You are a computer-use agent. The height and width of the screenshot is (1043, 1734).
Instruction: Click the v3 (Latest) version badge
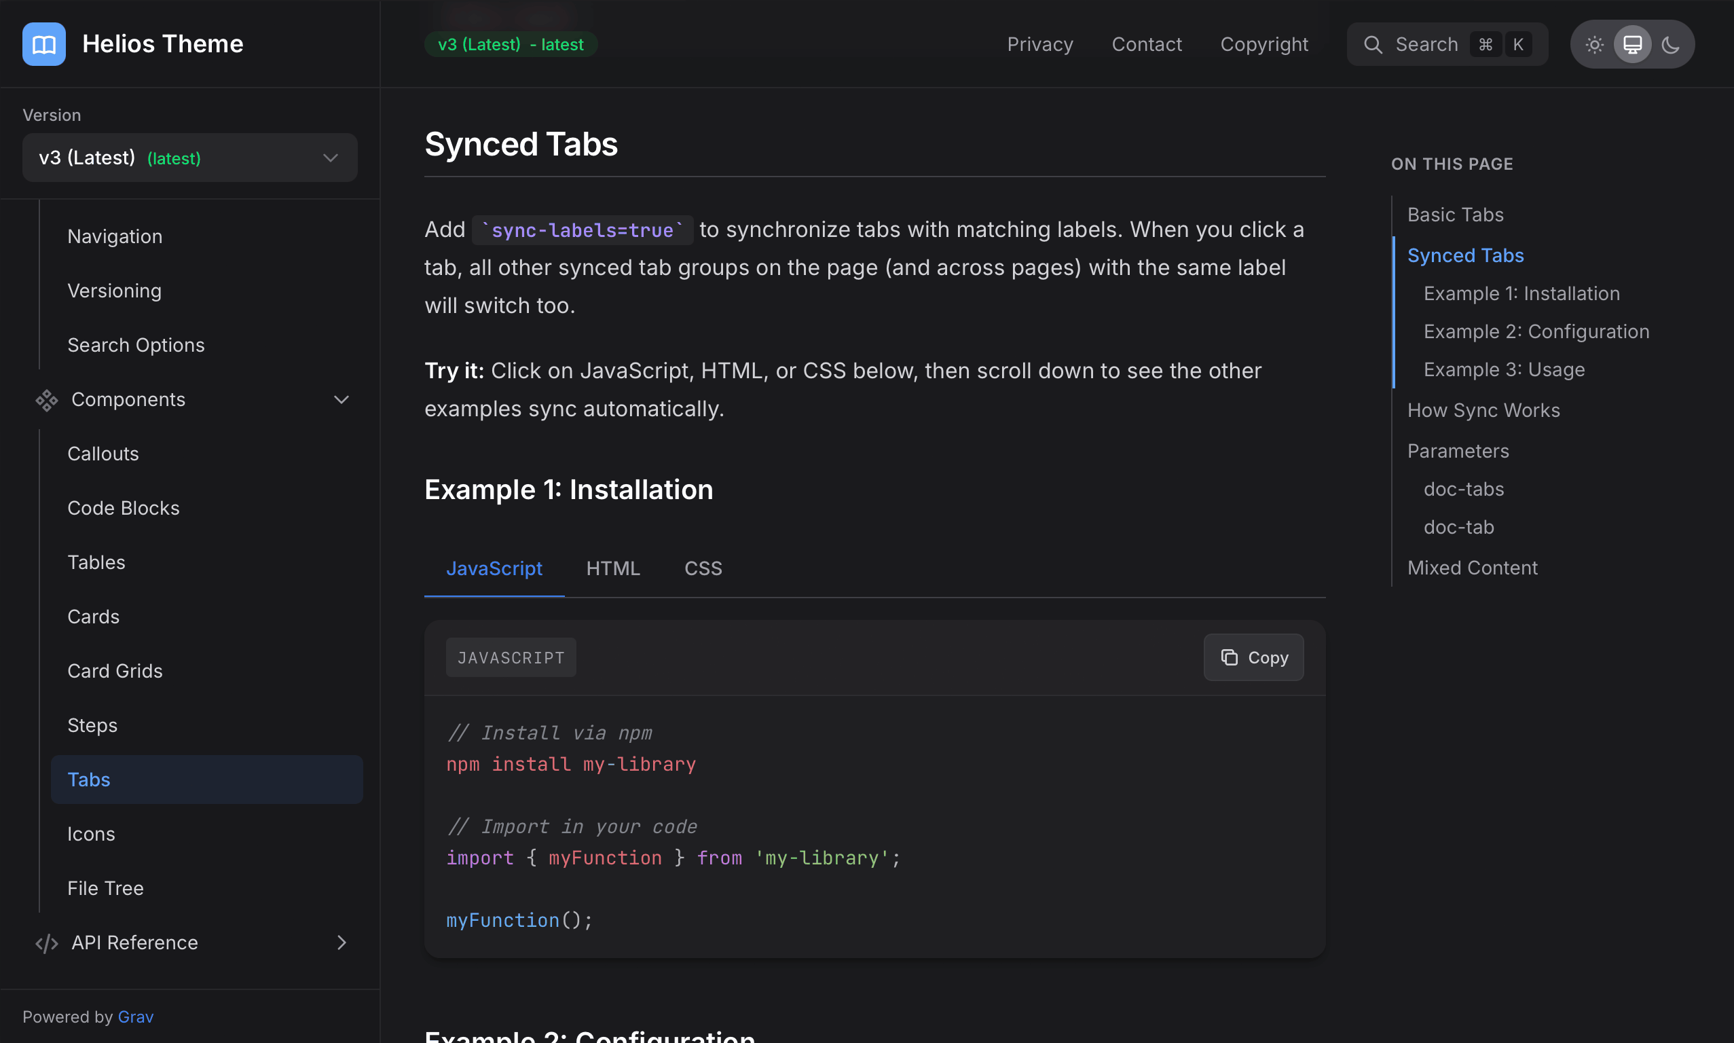click(x=511, y=44)
